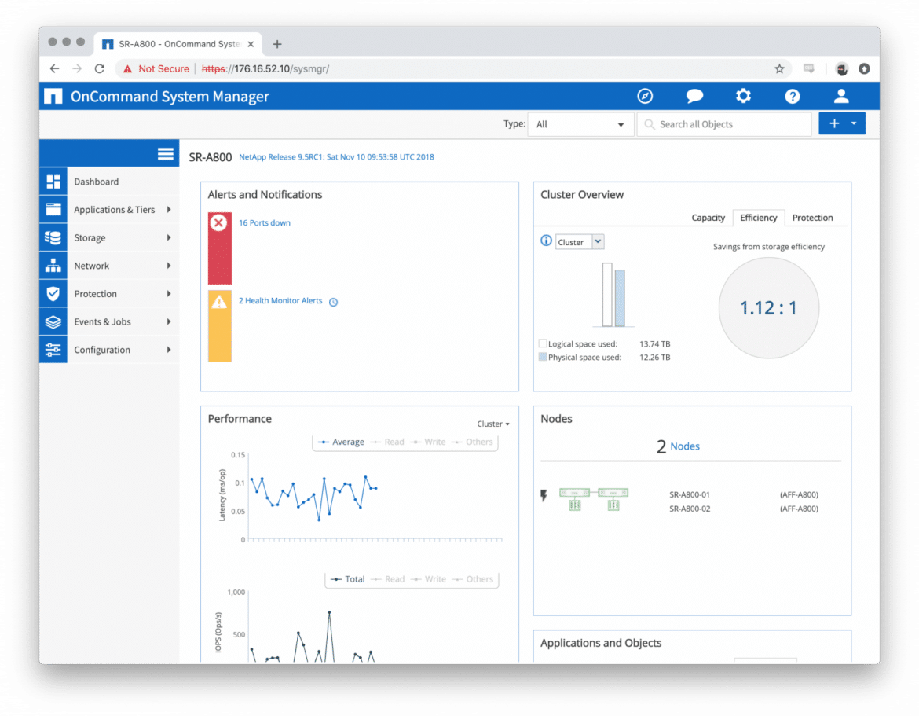Click the 1.12 : 1 efficiency ratio circle
The width and height of the screenshot is (919, 716).
pyautogui.click(x=768, y=308)
